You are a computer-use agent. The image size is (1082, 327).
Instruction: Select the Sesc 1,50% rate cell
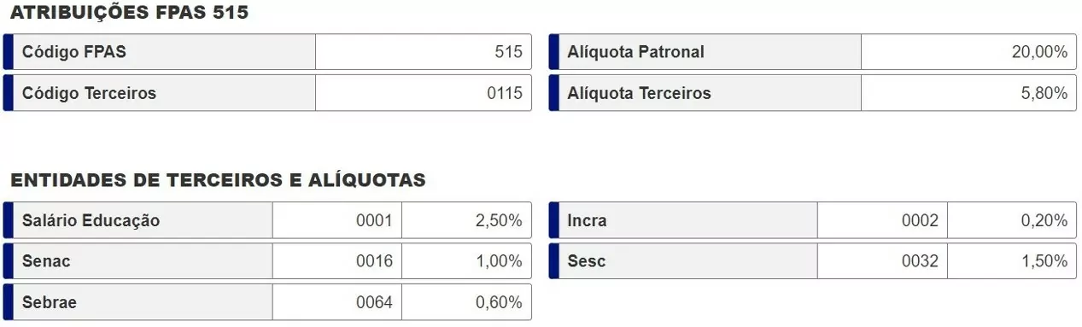click(x=1013, y=261)
